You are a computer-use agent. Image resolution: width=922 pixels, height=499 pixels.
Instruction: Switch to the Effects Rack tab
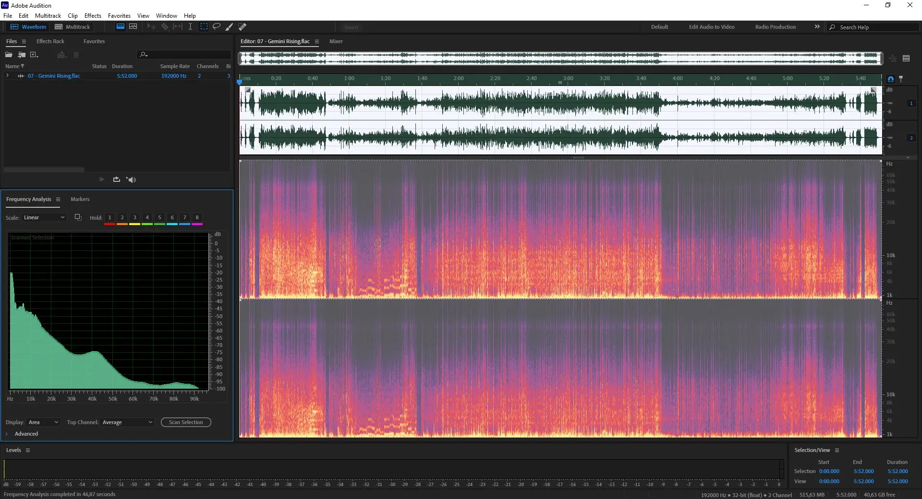[50, 41]
